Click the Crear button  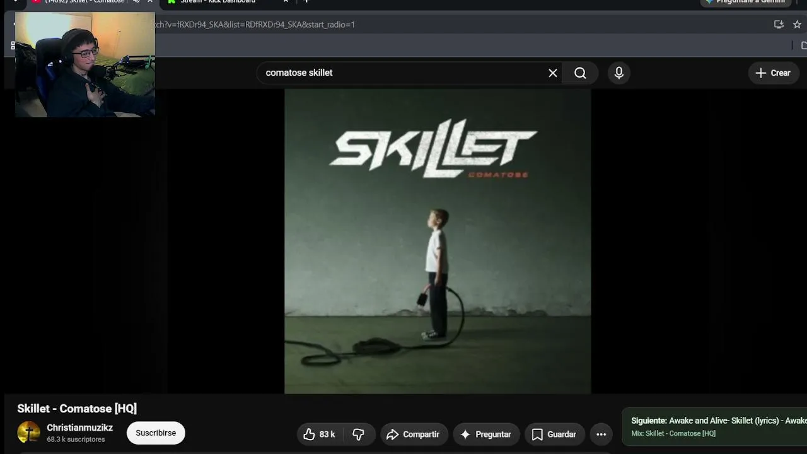tap(773, 73)
